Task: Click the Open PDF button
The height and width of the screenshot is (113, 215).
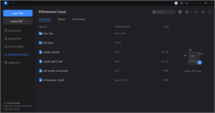Action: coord(18,13)
